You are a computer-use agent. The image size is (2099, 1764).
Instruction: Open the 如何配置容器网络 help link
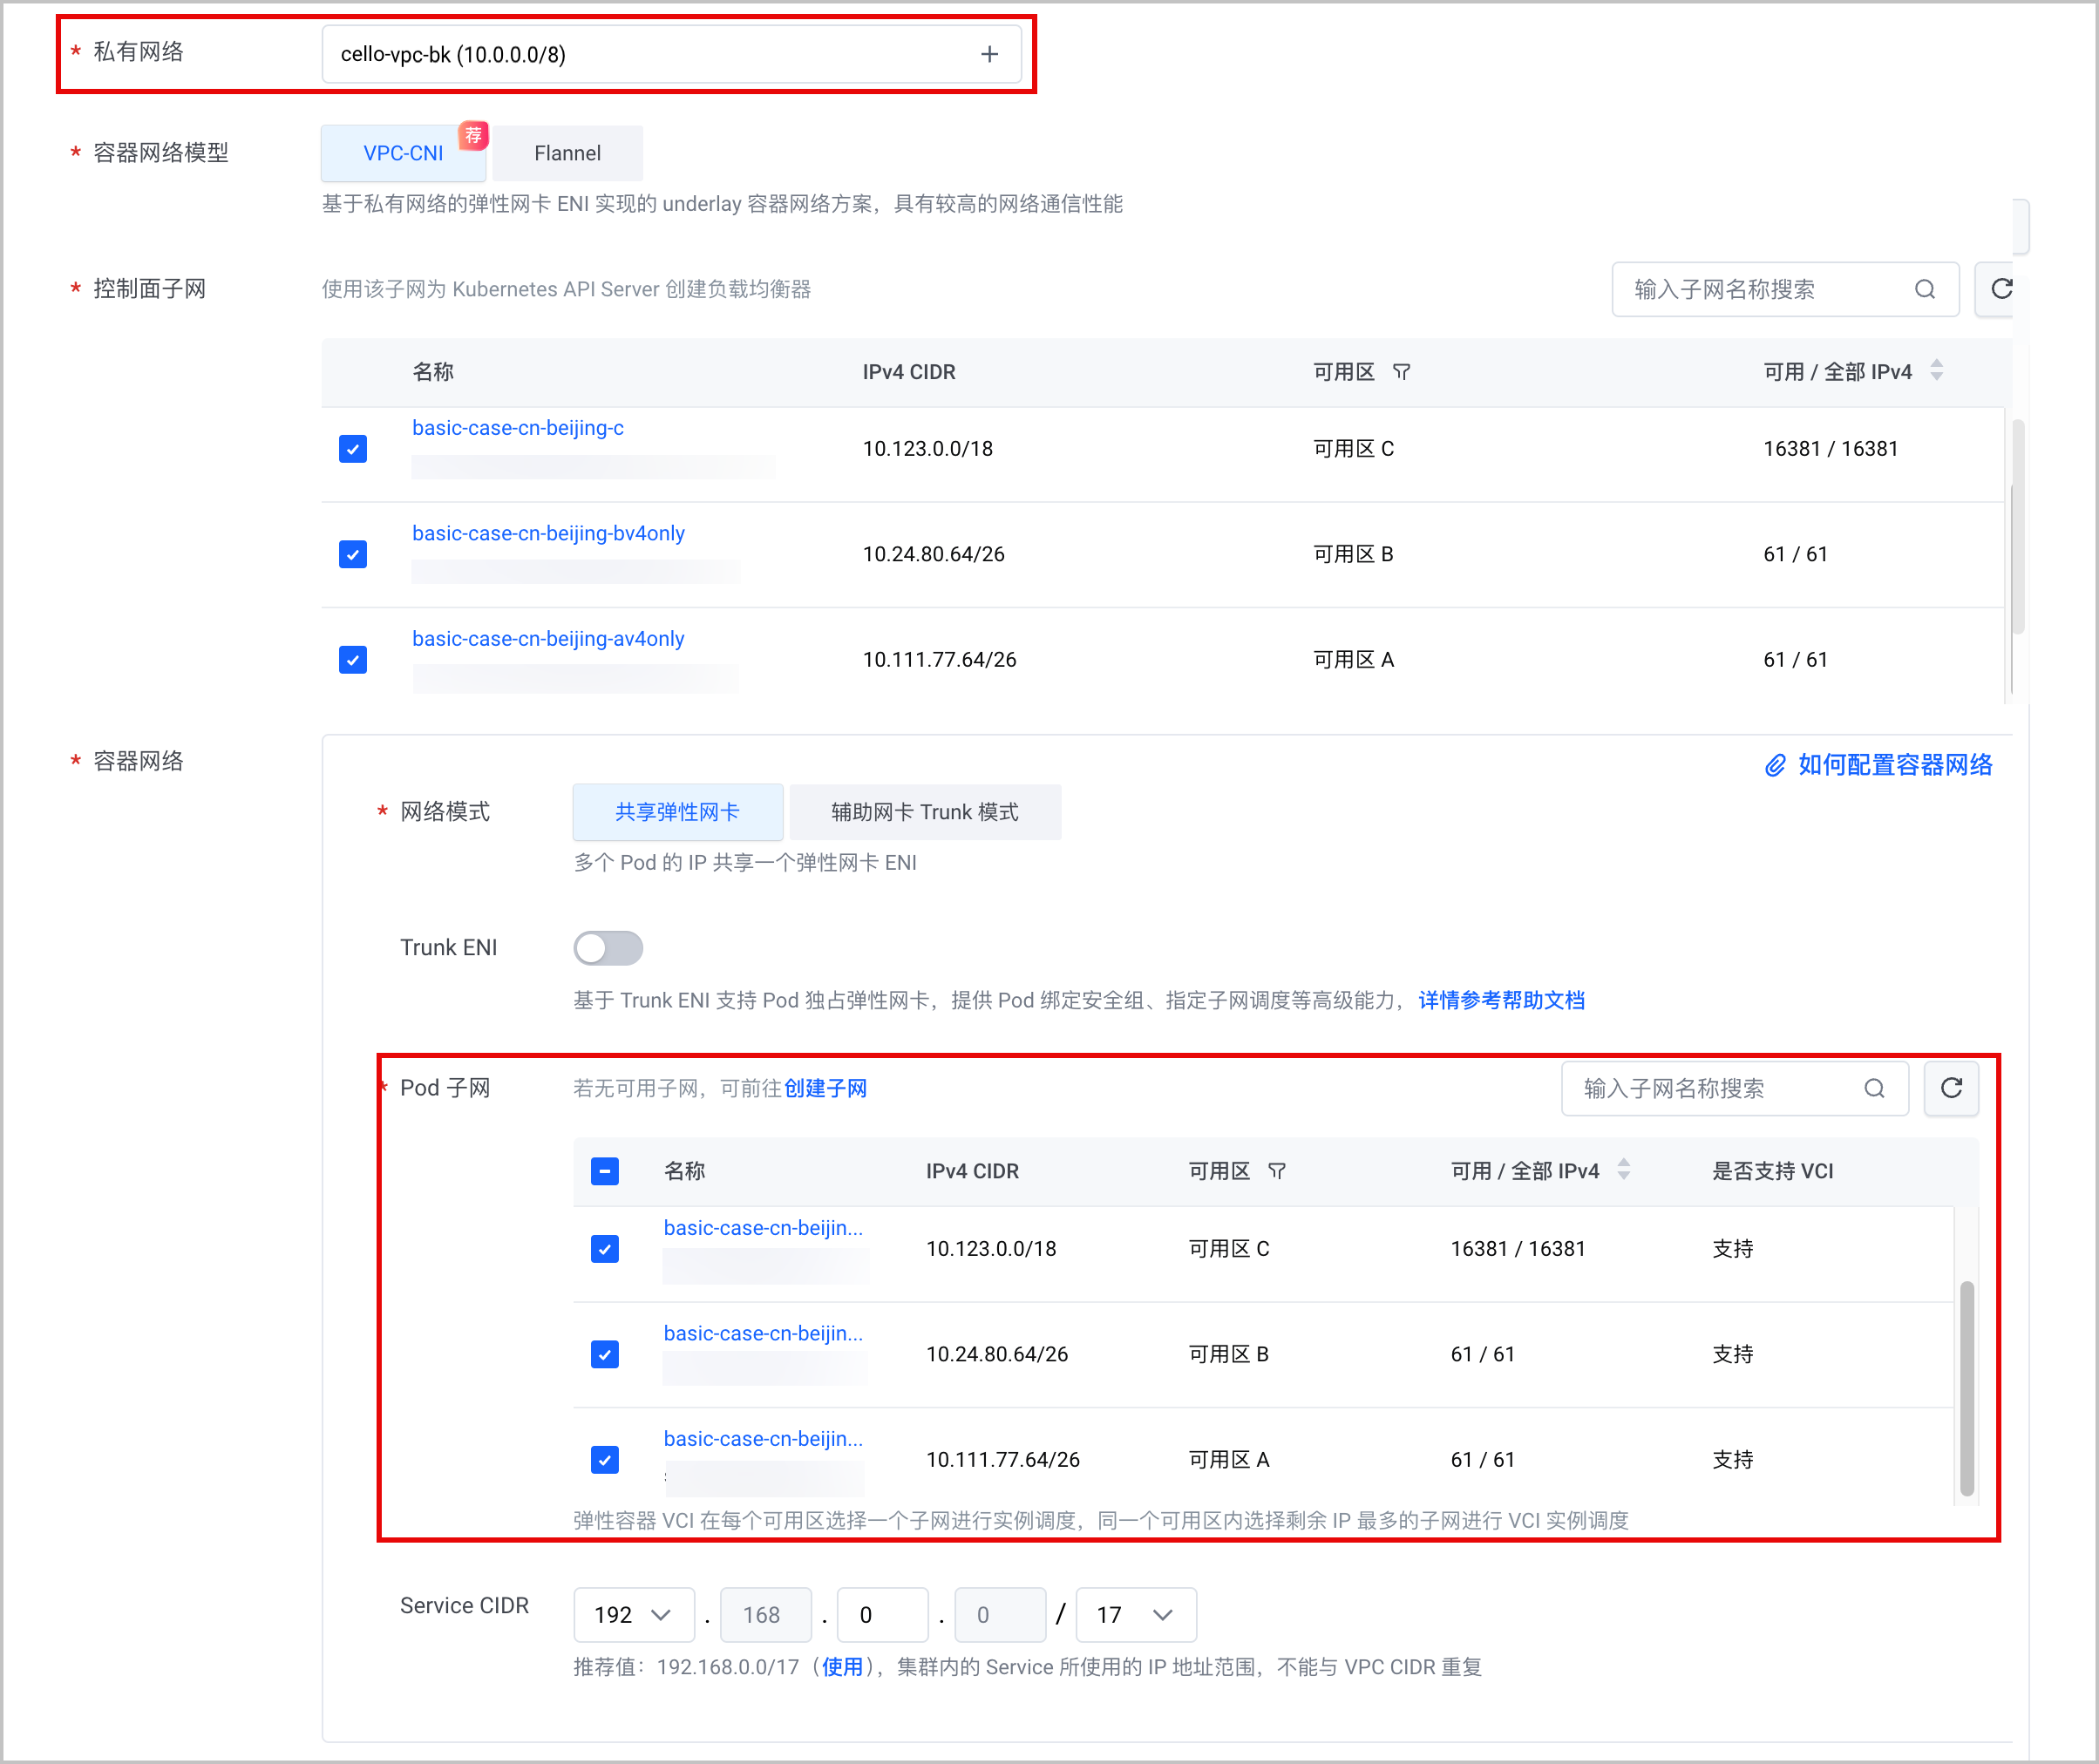tap(1895, 766)
